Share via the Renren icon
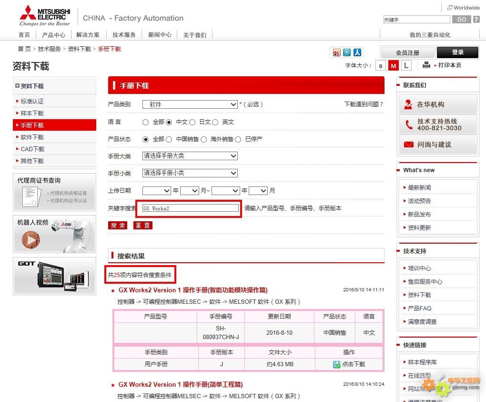 click(x=357, y=52)
